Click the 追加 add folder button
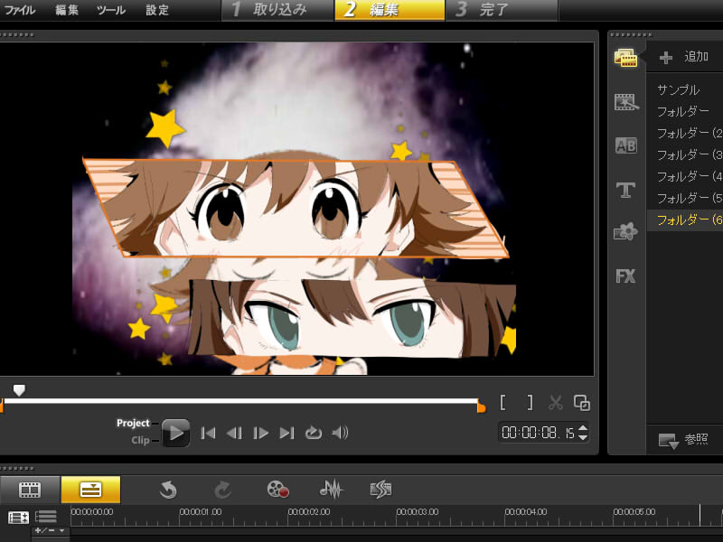The width and height of the screenshot is (723, 542). point(684,57)
